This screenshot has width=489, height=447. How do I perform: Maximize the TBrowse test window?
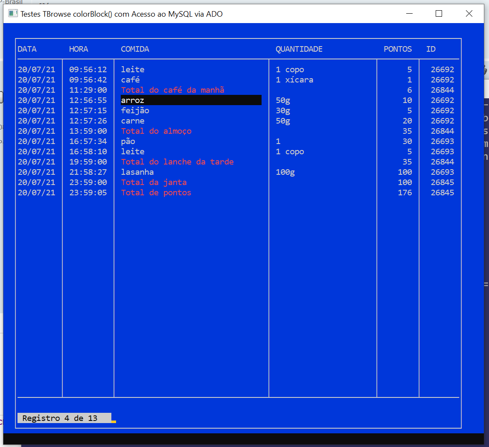point(439,14)
